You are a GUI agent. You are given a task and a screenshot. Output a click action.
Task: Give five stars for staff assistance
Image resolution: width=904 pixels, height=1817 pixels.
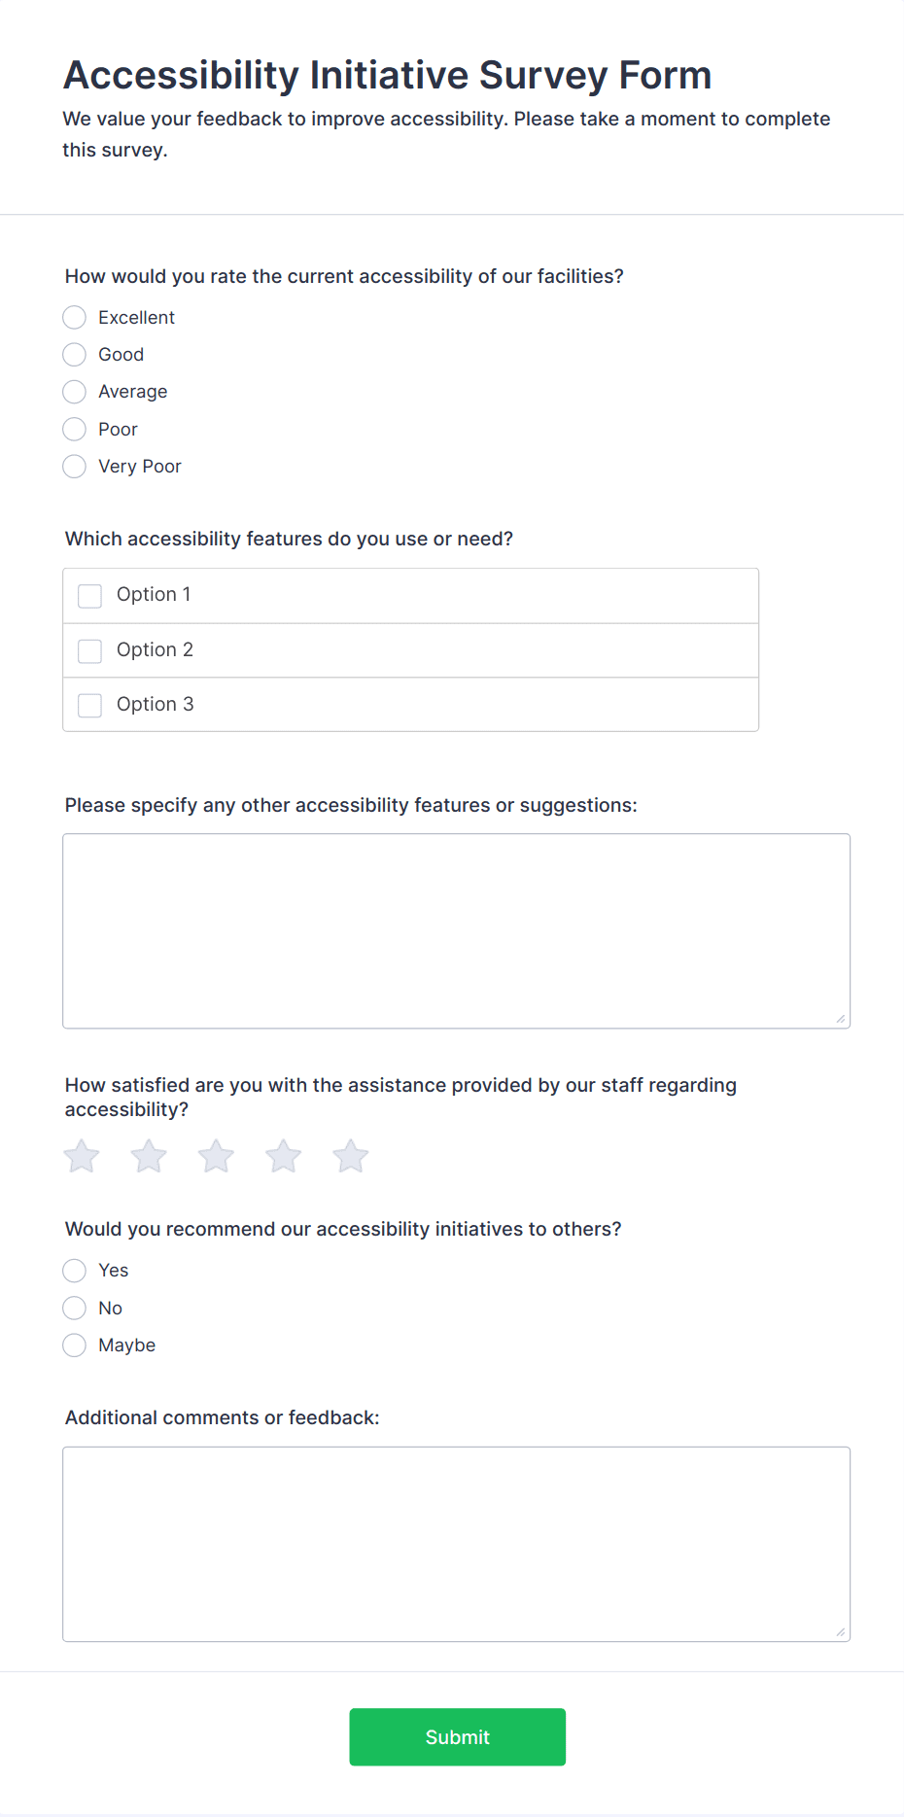coord(350,1157)
